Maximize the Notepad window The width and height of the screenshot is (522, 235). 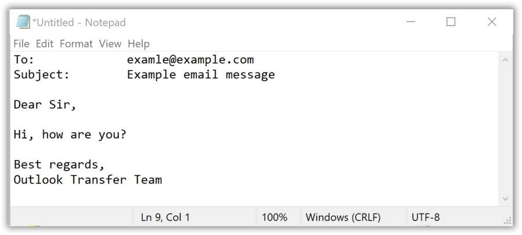451,22
